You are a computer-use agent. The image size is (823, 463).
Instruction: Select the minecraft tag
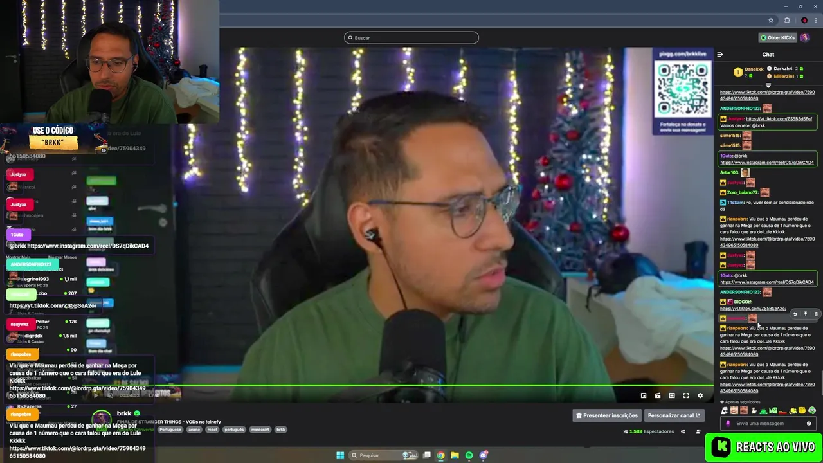point(260,430)
